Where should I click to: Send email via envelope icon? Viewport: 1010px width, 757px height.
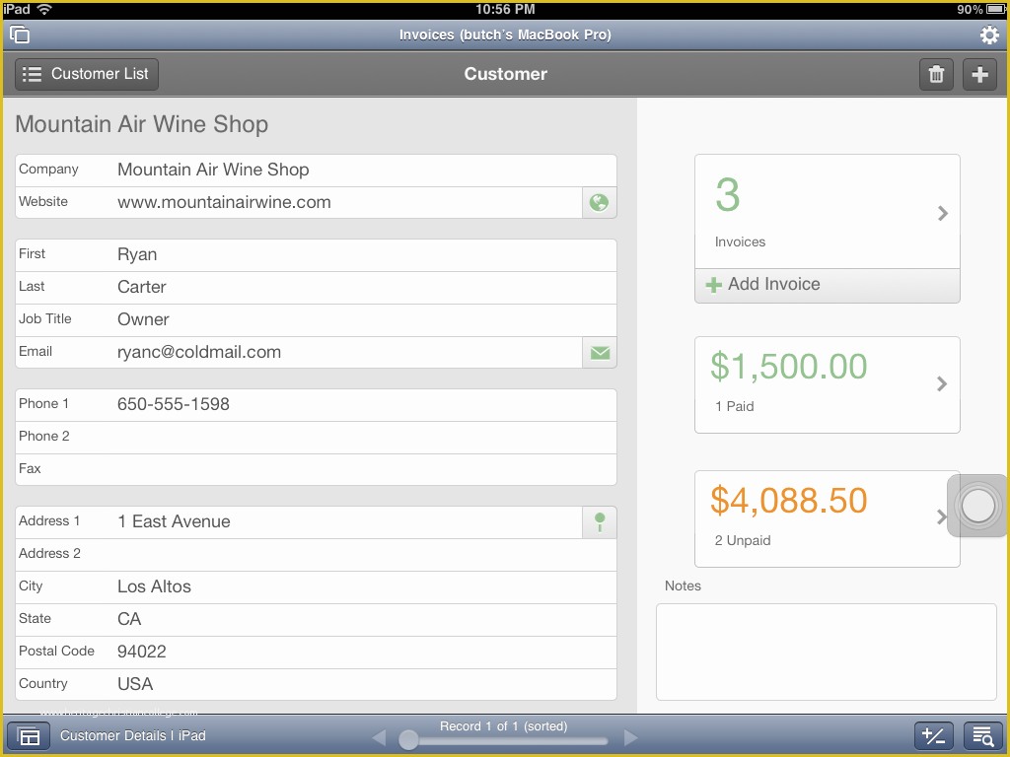point(599,353)
